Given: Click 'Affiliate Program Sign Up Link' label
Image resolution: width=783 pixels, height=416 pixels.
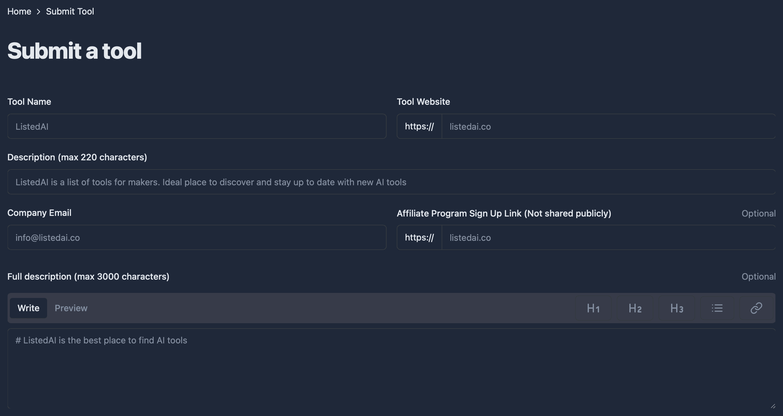Looking at the screenshot, I should point(504,213).
